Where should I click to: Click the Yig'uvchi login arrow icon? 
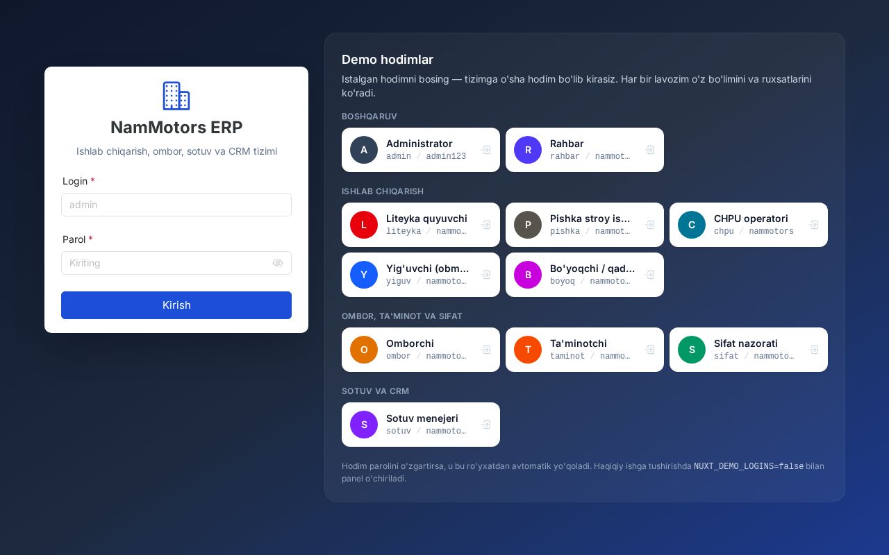pos(486,275)
